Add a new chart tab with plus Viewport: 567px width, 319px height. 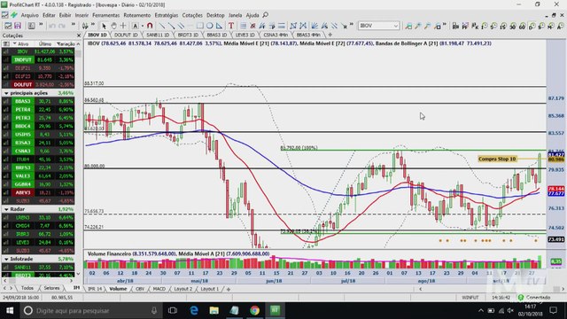click(330, 35)
